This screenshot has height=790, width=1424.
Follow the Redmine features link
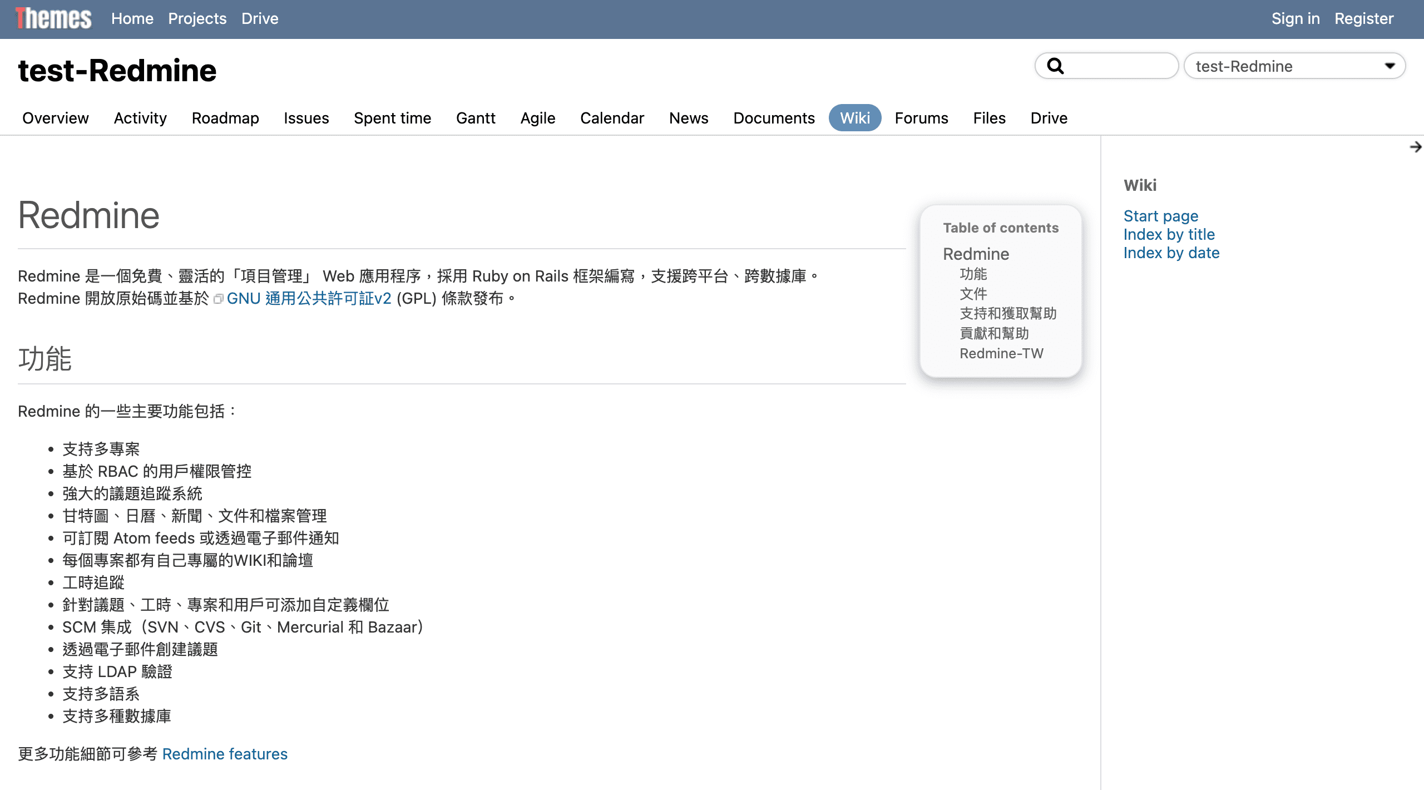[225, 754]
